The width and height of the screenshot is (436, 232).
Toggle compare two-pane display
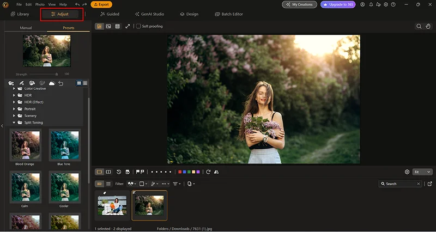(108, 172)
